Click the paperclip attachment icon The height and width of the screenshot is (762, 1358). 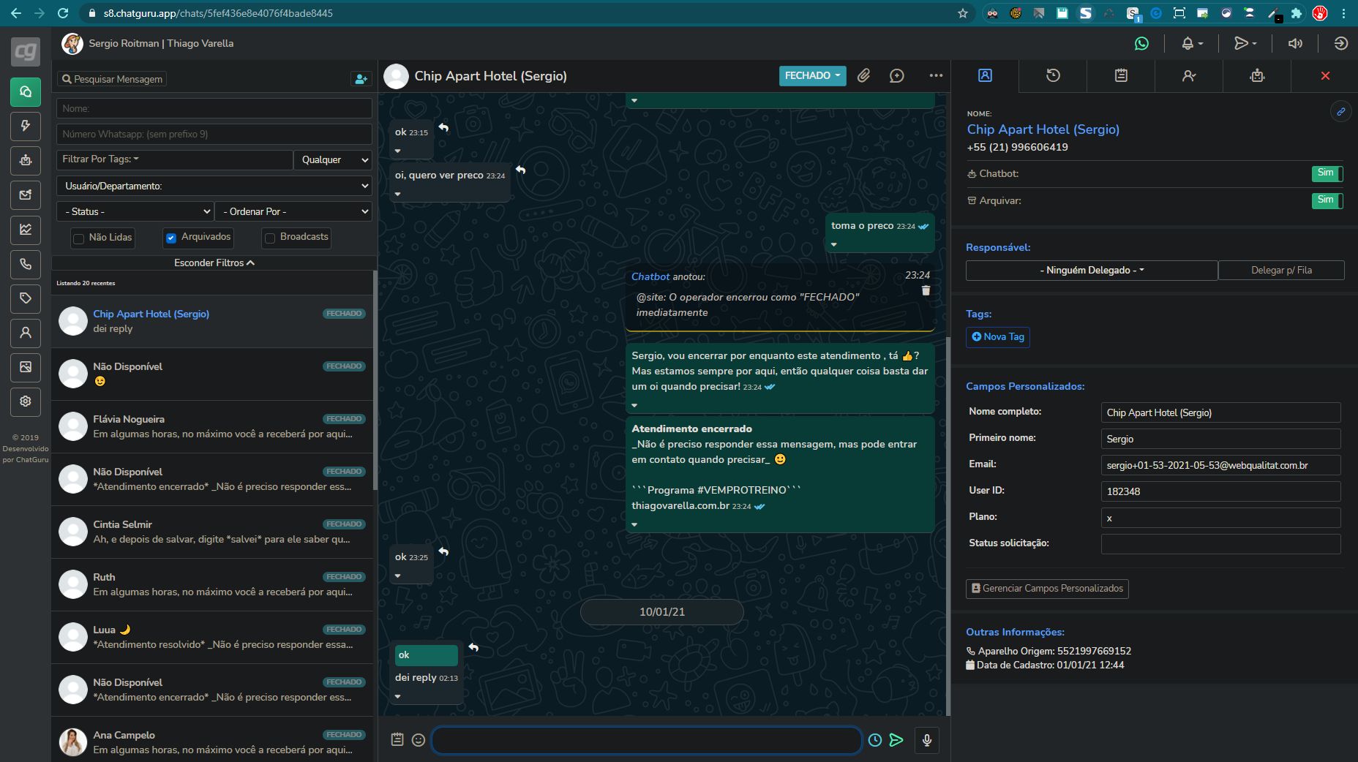tap(864, 76)
